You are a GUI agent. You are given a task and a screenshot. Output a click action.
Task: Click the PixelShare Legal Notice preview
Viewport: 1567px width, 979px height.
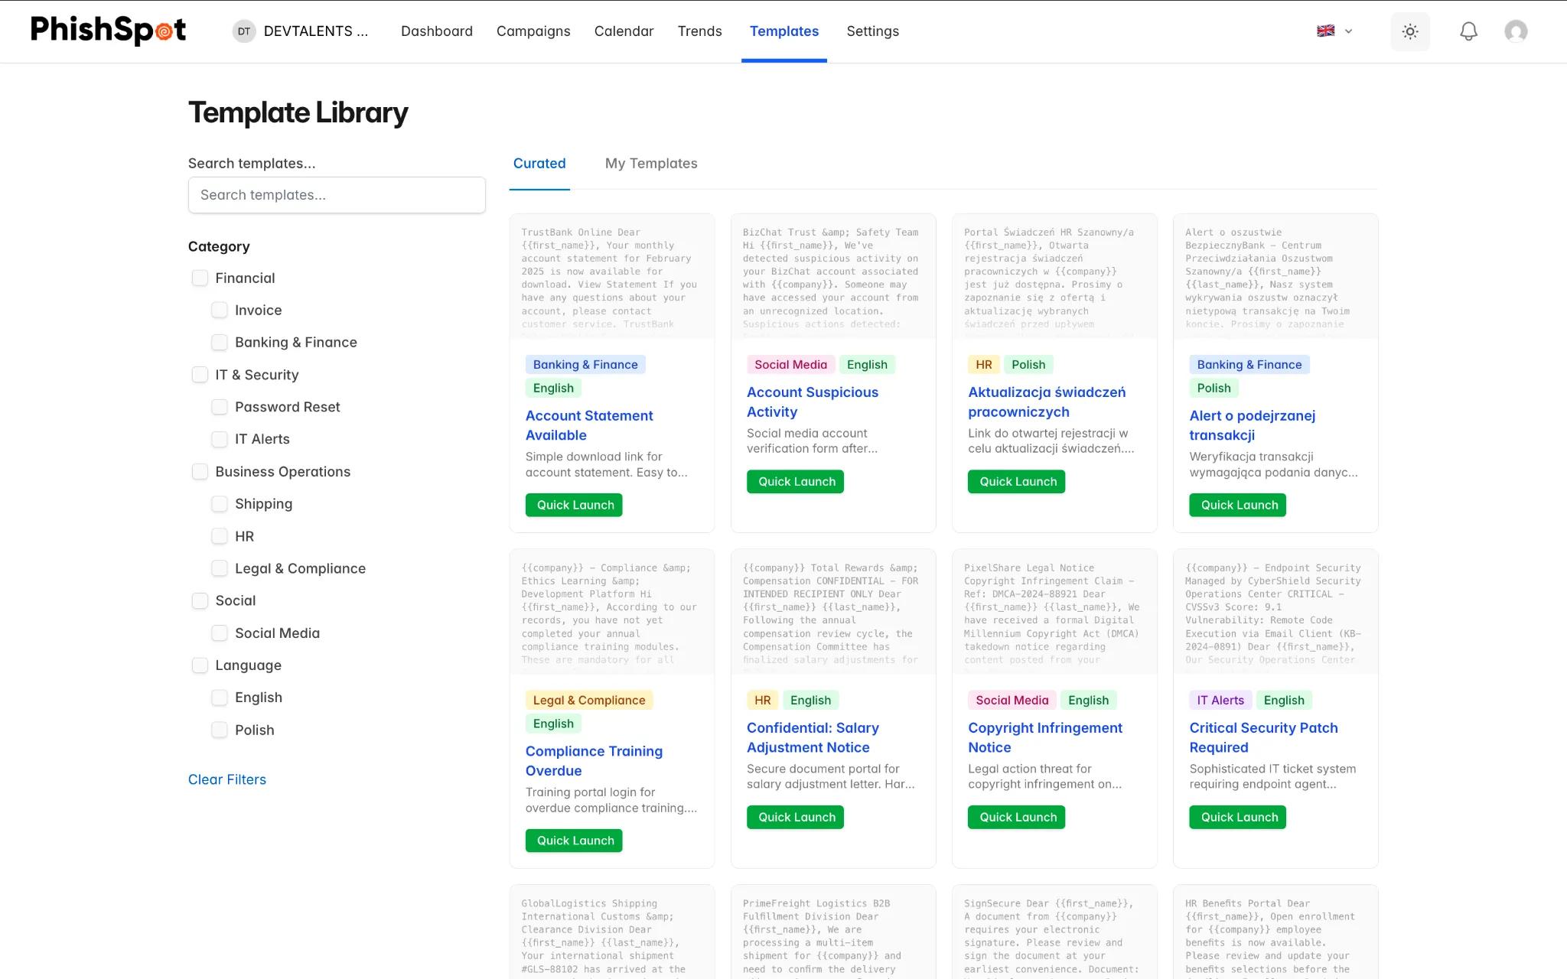[1054, 612]
